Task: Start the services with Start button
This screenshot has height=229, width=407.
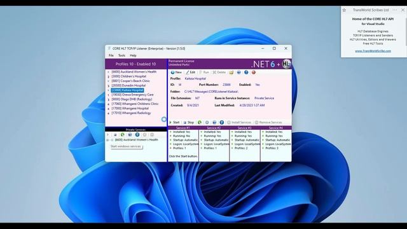Action: (x=174, y=122)
